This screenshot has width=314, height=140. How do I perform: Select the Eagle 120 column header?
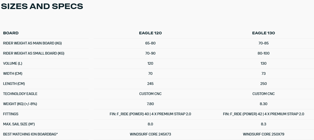pyautogui.click(x=150, y=33)
